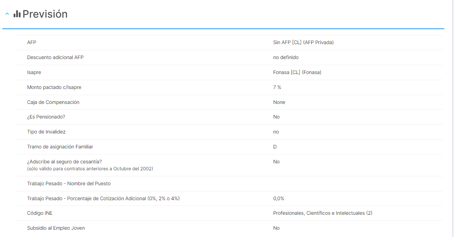Click the 'no definido' value
Image resolution: width=454 pixels, height=237 pixels.
(286, 58)
